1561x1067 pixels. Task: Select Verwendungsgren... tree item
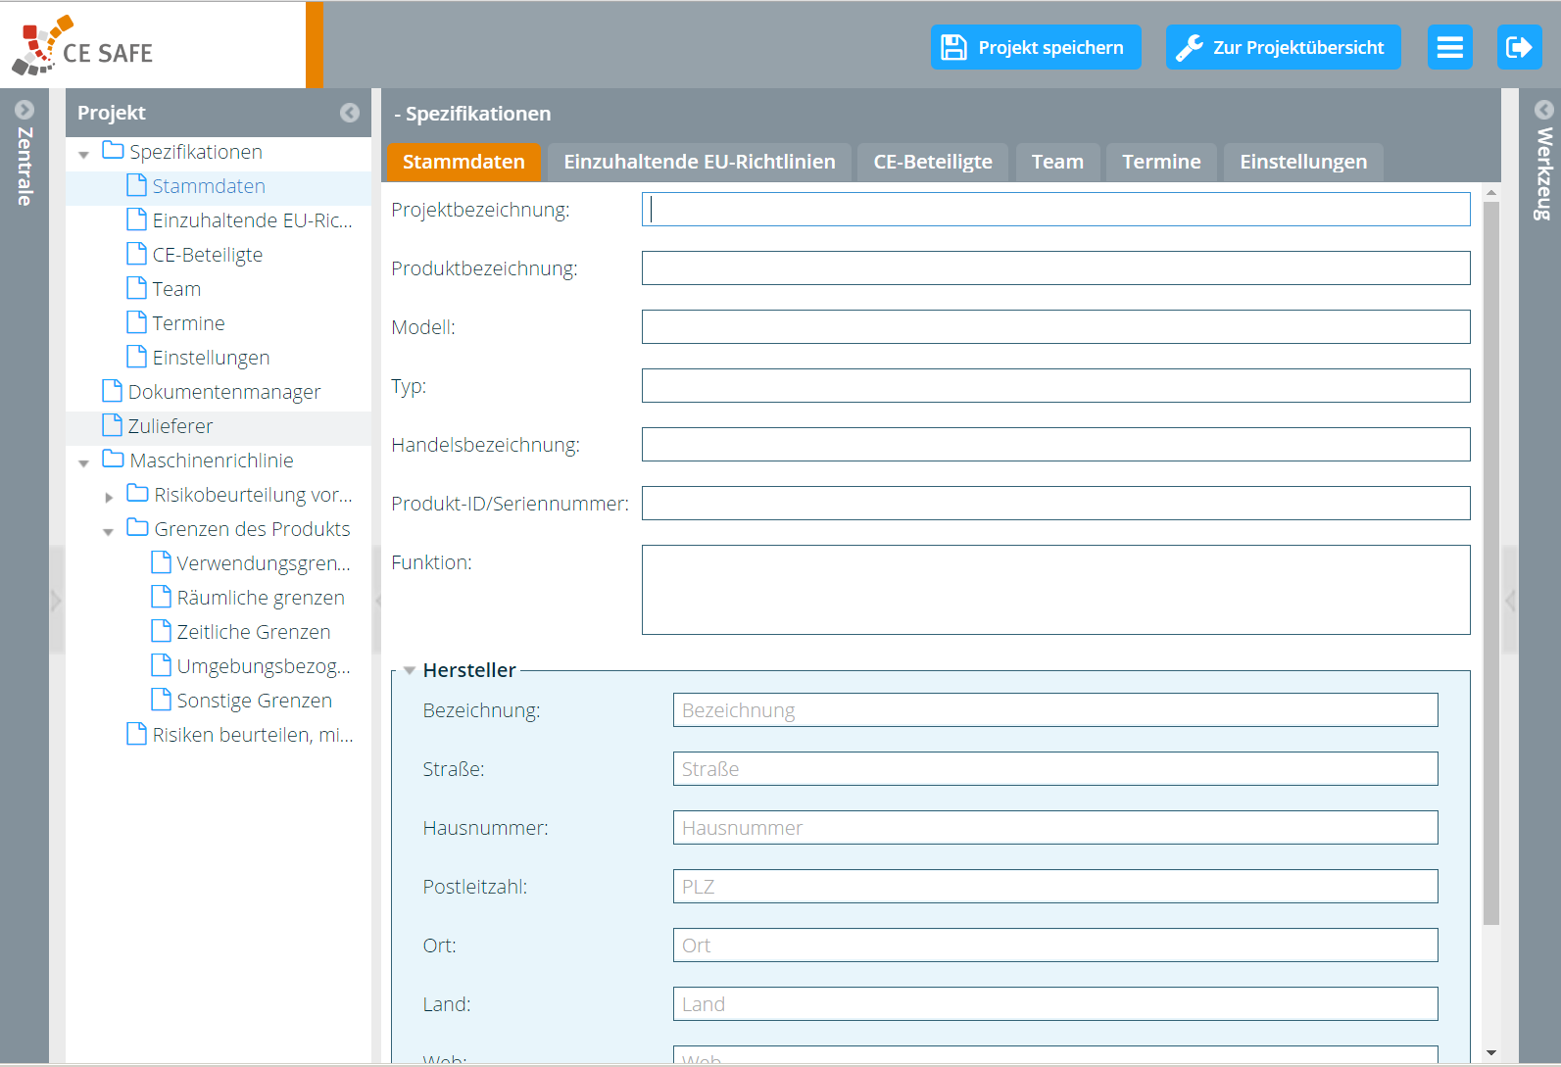click(264, 562)
